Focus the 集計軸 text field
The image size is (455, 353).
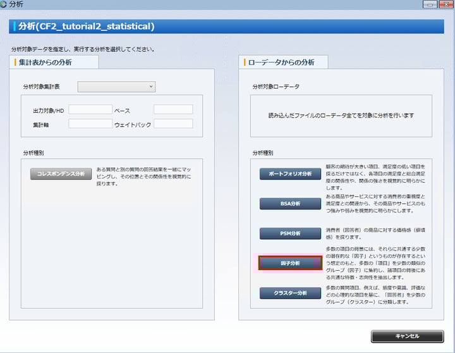90,124
